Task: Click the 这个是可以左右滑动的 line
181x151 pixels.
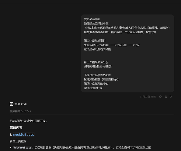Action: tap(98, 49)
